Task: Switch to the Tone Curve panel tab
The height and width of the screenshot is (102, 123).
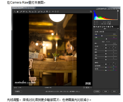Action: click(x=96, y=27)
